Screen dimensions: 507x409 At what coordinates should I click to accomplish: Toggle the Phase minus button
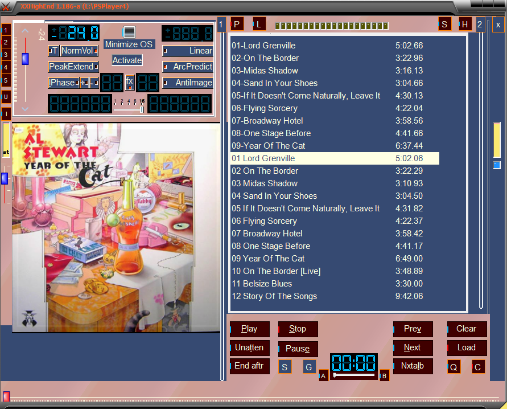pyautogui.click(x=94, y=83)
